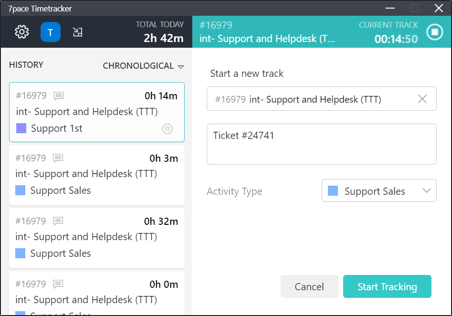
Task: Clear the selected work item #16979
Action: tap(422, 99)
